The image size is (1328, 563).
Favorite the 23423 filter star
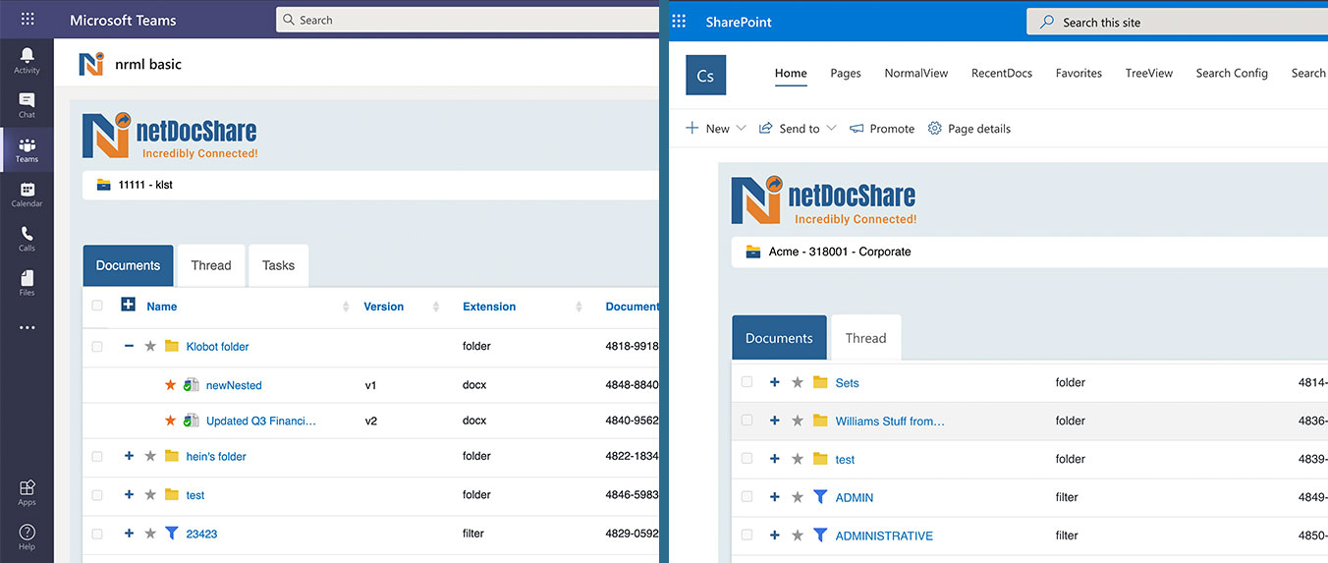point(150,534)
